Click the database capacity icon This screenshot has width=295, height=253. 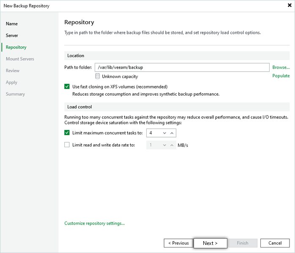click(98, 77)
